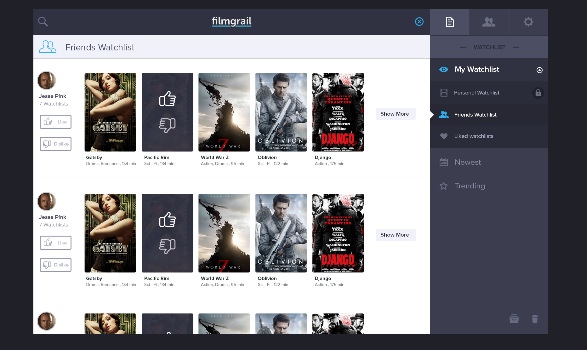
Task: Click the trash bin icon in sidebar
Action: 535,319
